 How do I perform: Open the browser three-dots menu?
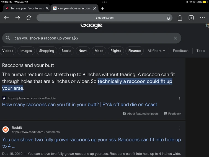click(x=202, y=18)
